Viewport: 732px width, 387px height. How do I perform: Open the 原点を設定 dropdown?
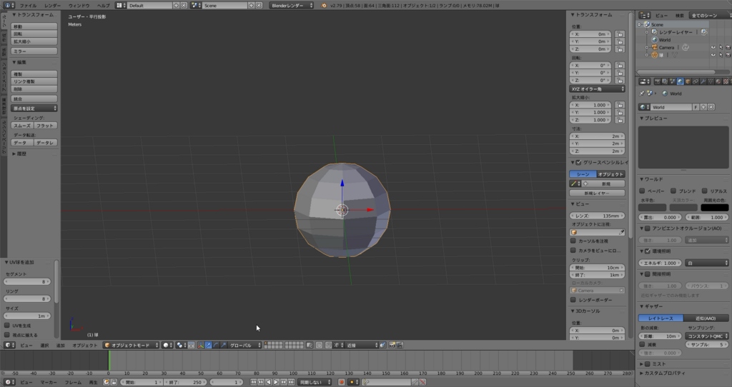click(x=34, y=108)
